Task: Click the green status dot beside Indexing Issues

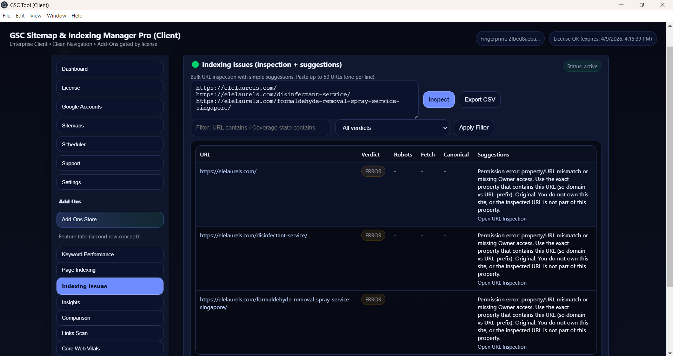Action: click(195, 64)
